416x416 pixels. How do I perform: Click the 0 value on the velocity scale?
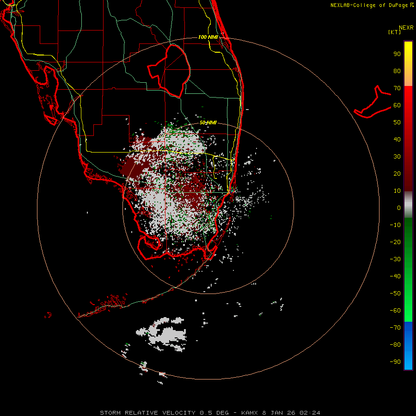tap(399, 208)
